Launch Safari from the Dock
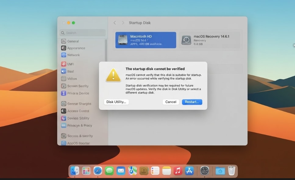The width and height of the screenshot is (295, 180). (98, 171)
